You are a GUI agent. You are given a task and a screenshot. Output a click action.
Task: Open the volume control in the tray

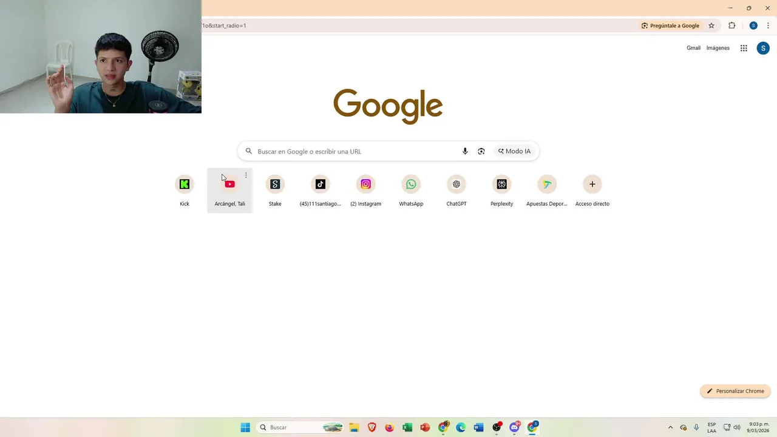(737, 427)
